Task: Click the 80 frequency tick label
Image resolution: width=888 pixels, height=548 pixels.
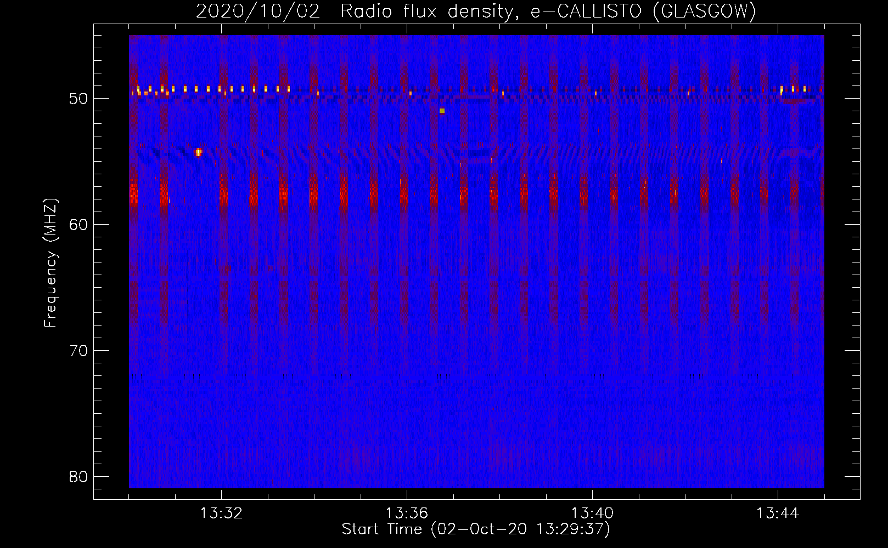Action: pos(79,476)
